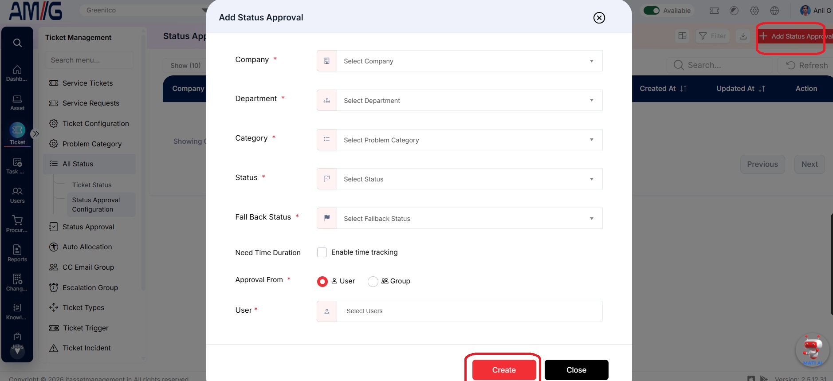Open the Change module icon

click(17, 283)
